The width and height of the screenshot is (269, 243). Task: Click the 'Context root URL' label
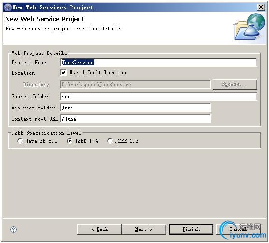[35, 119]
